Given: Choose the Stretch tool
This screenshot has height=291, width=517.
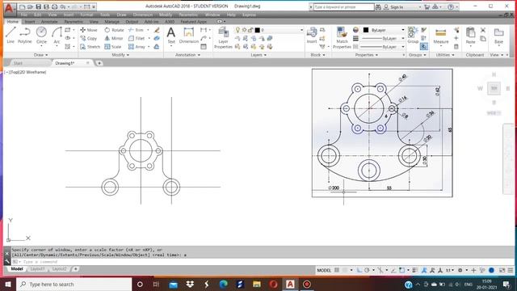Looking at the screenshot, I should (x=90, y=47).
